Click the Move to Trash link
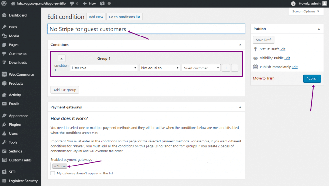Screen dimensions: 329x186 263,78
